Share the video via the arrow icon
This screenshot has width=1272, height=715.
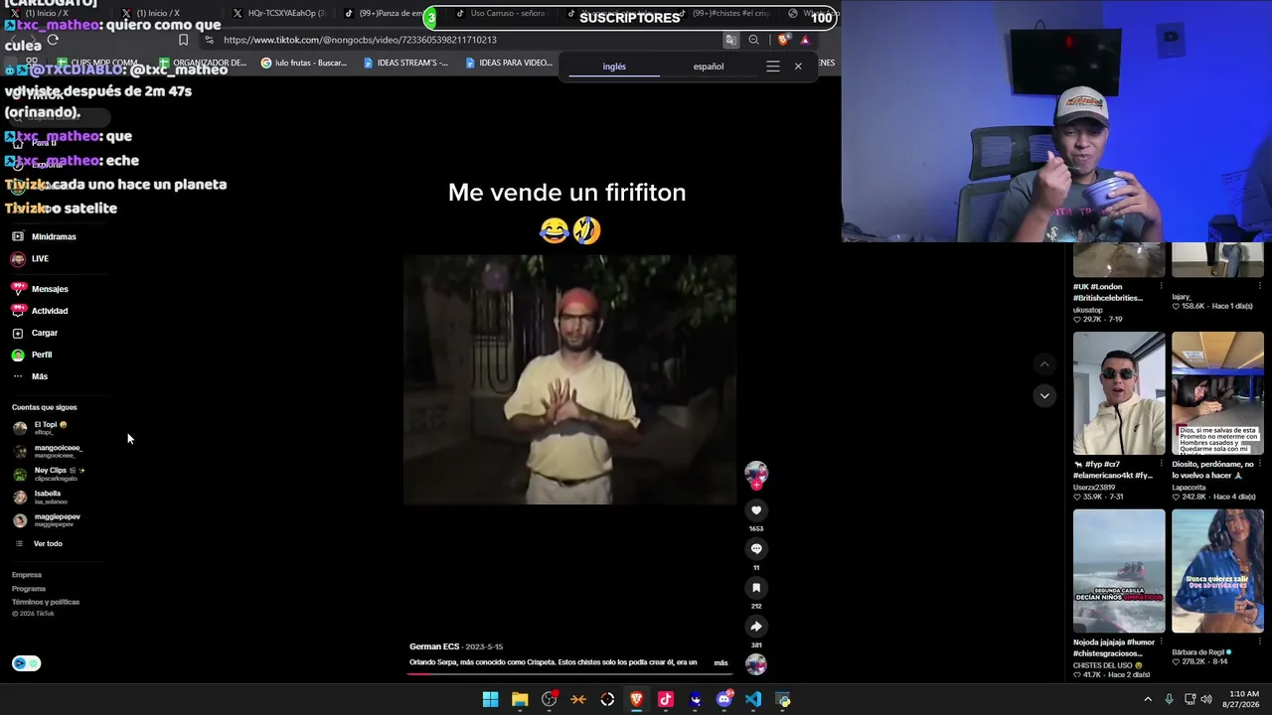click(x=756, y=627)
